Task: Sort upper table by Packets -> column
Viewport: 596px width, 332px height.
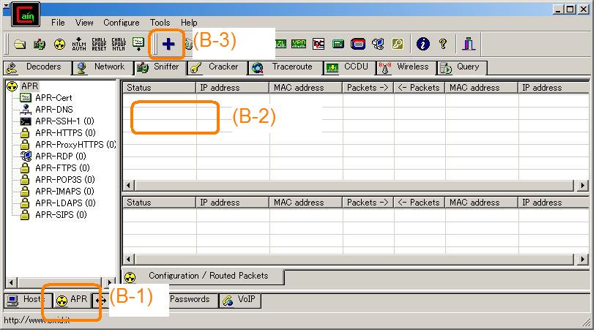Action: [368, 88]
